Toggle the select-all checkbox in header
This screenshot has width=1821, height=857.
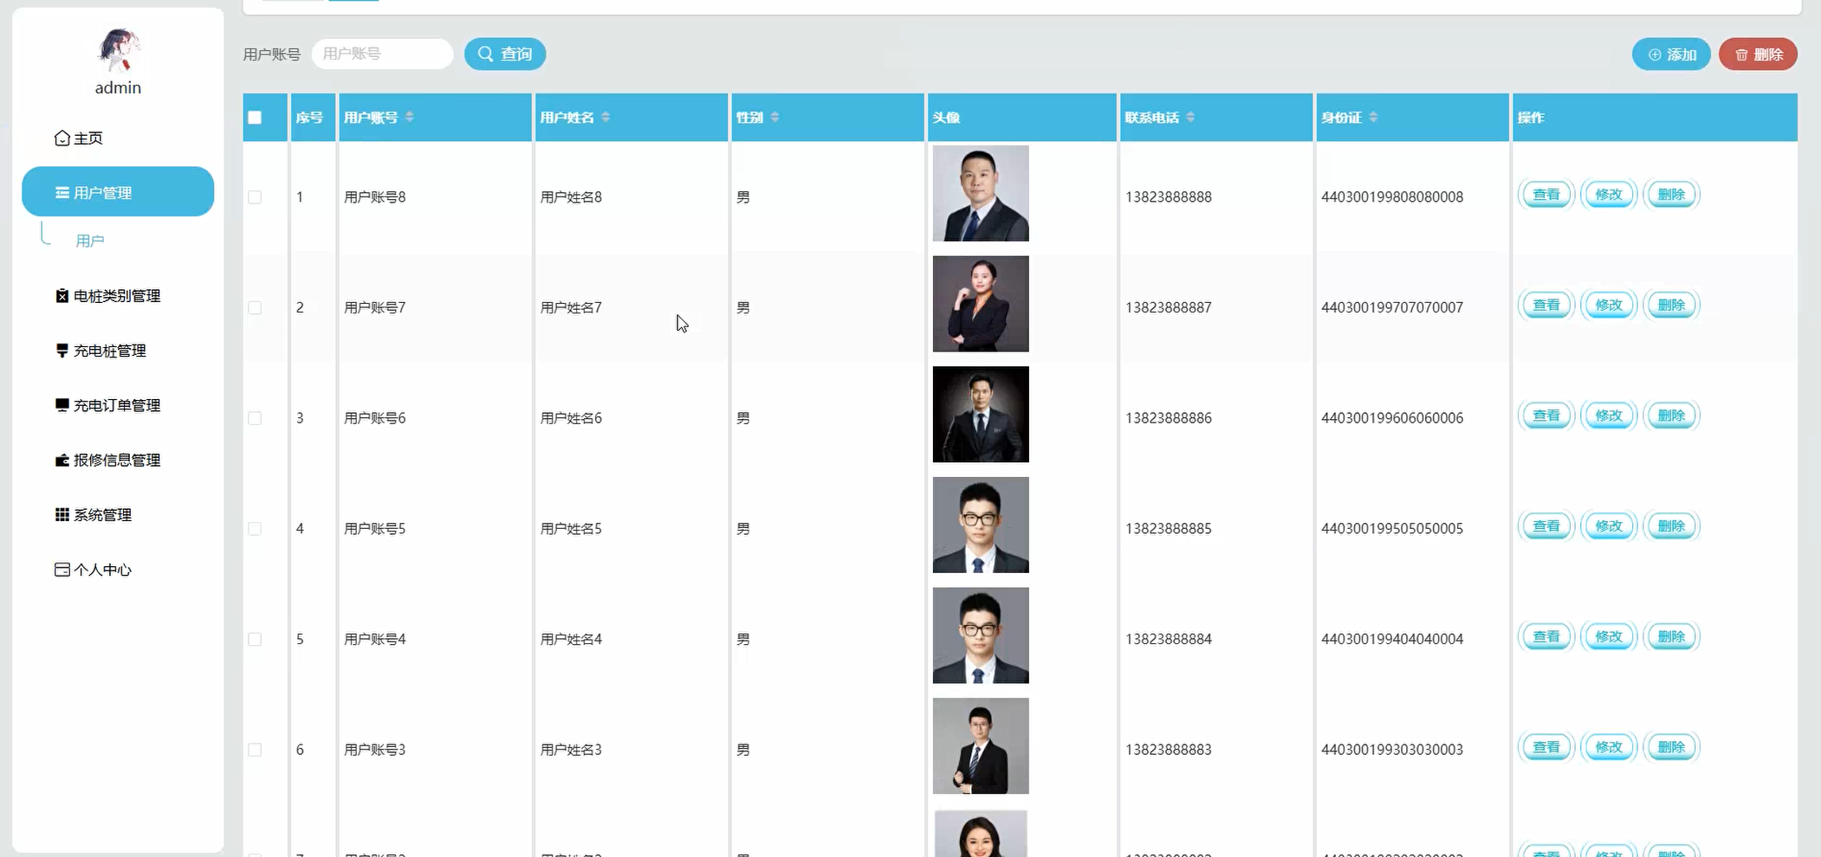pos(255,118)
